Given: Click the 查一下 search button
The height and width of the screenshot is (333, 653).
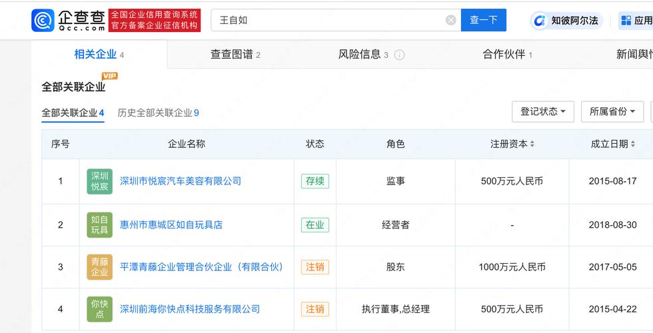Looking at the screenshot, I should point(484,20).
